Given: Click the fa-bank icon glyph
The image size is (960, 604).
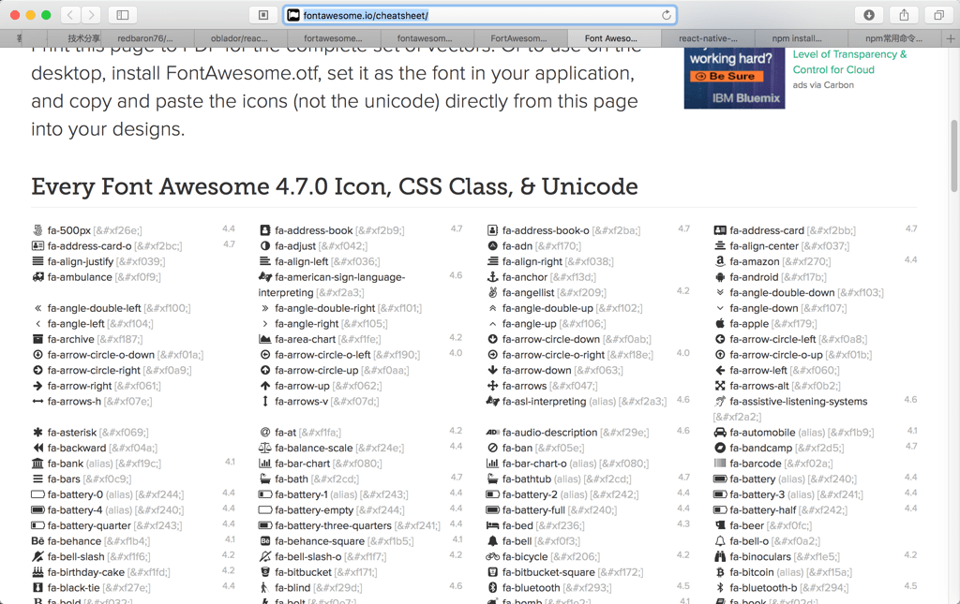Looking at the screenshot, I should 37,464.
